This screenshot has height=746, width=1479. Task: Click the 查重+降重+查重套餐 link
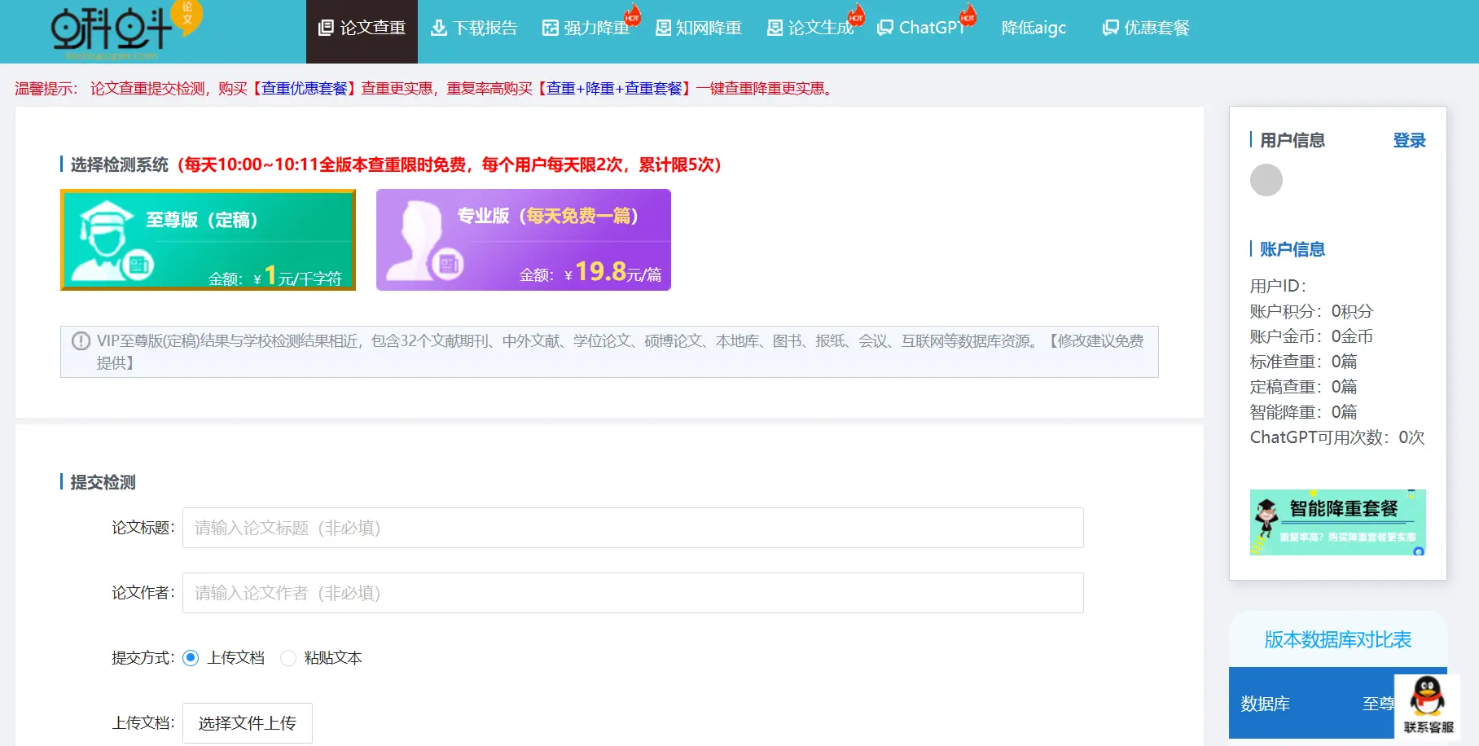614,89
